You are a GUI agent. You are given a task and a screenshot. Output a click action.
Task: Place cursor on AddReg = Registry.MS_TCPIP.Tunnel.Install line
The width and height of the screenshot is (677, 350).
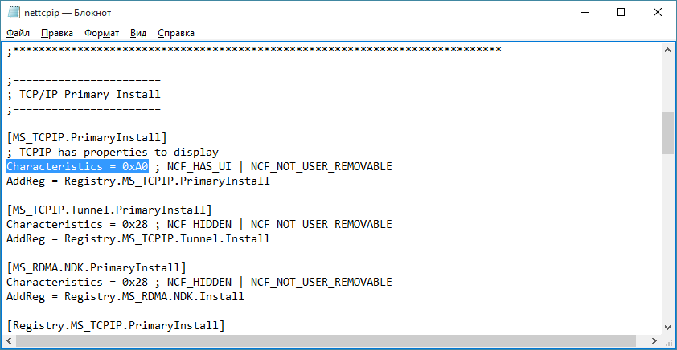138,238
